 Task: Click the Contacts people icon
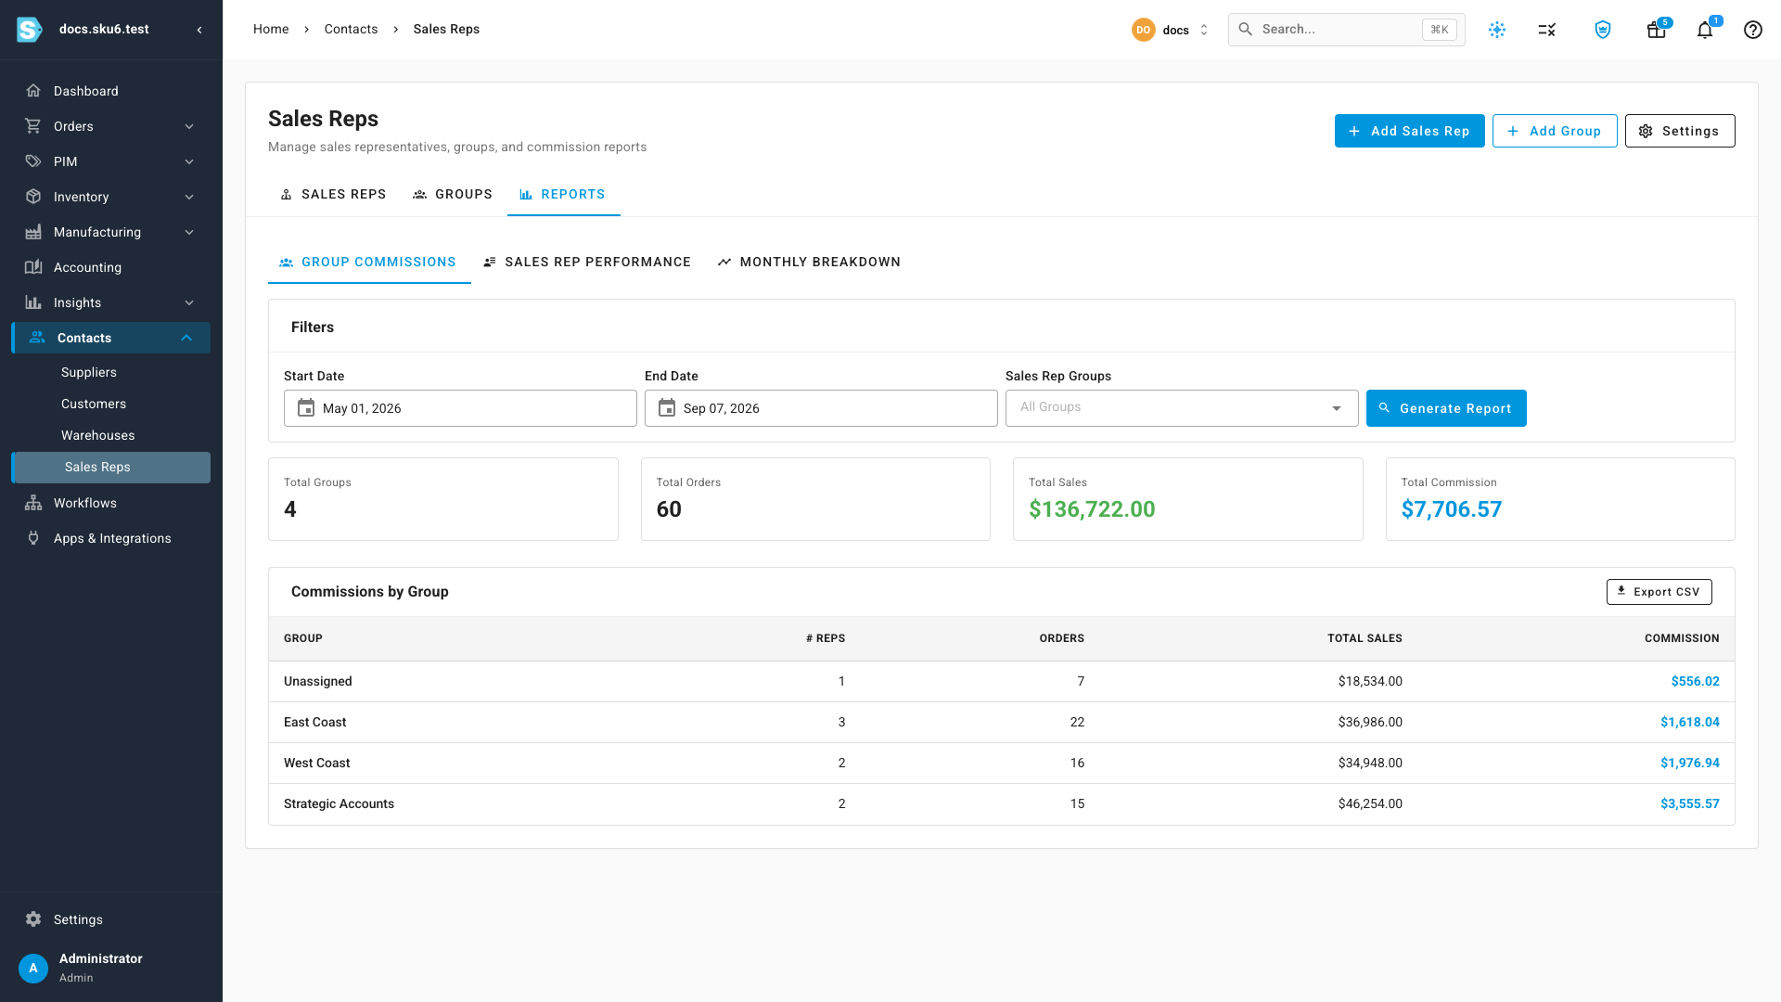click(37, 338)
